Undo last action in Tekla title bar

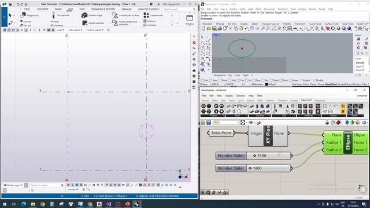pos(18,4)
